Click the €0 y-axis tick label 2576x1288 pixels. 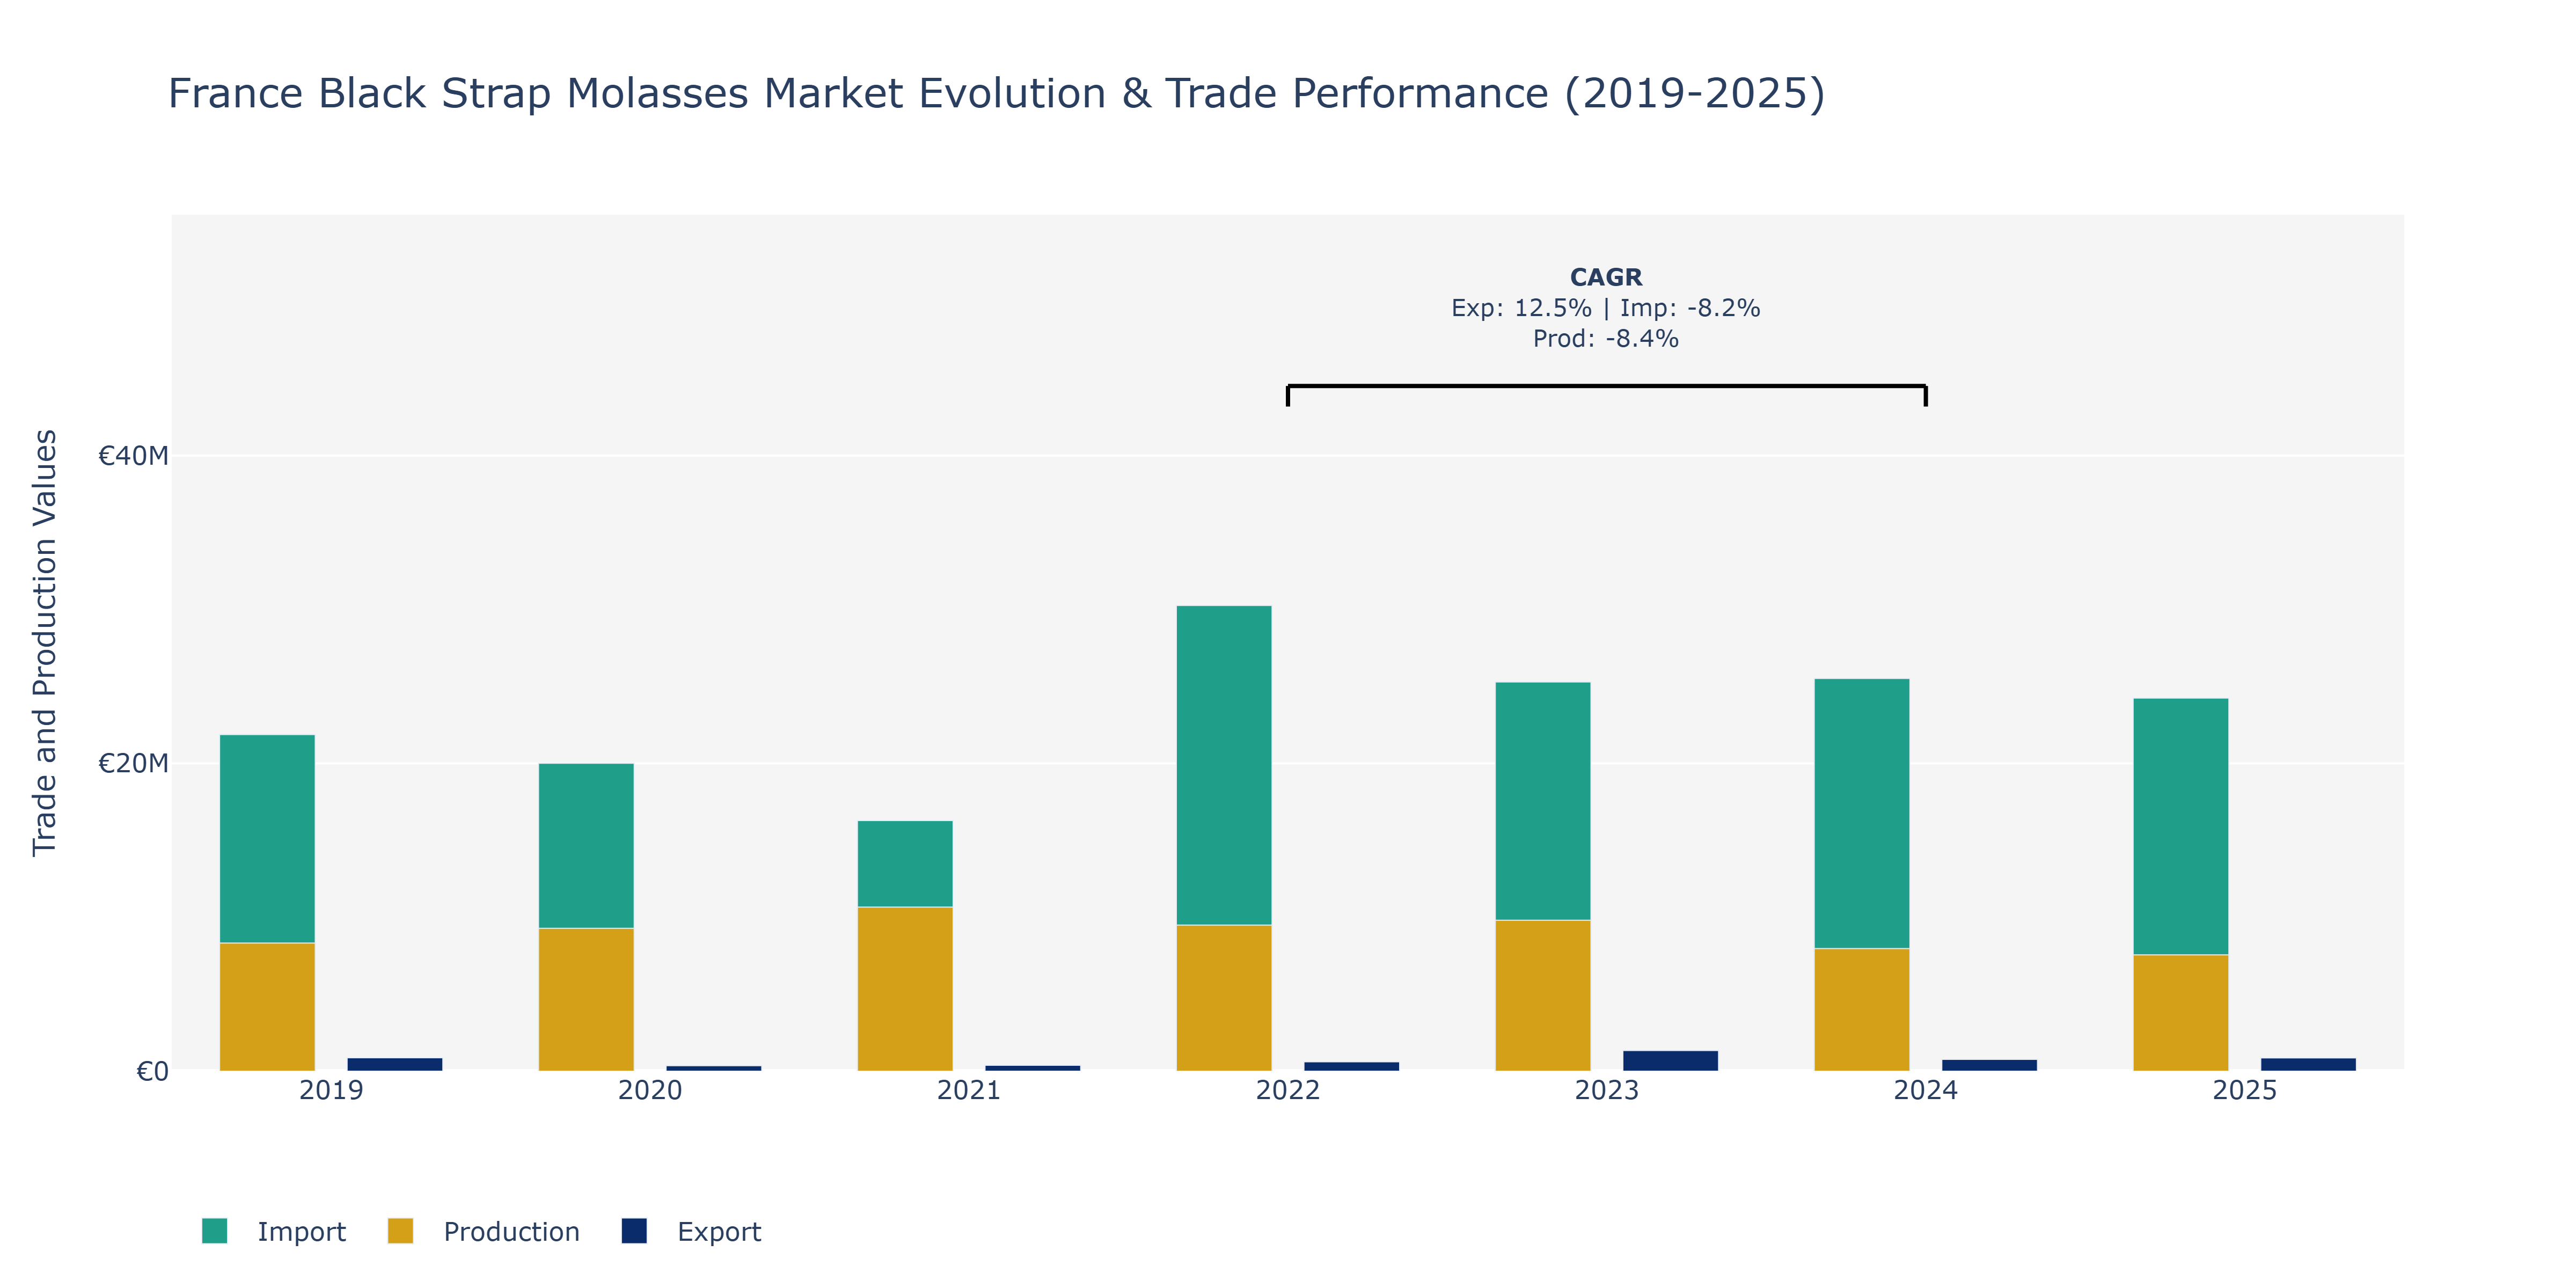point(152,1072)
